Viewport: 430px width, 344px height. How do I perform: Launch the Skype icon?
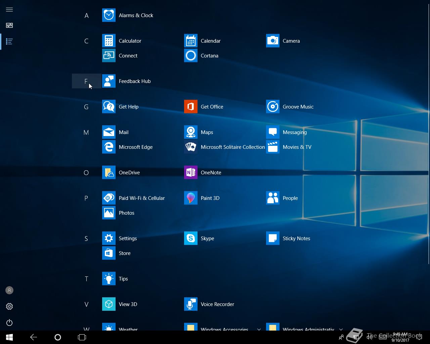point(191,239)
